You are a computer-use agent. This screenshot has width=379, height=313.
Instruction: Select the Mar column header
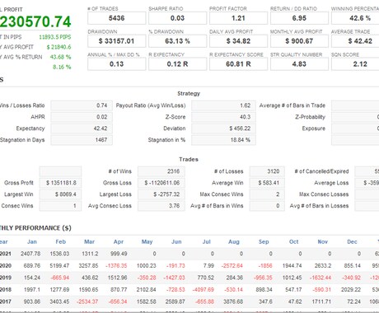point(89,242)
